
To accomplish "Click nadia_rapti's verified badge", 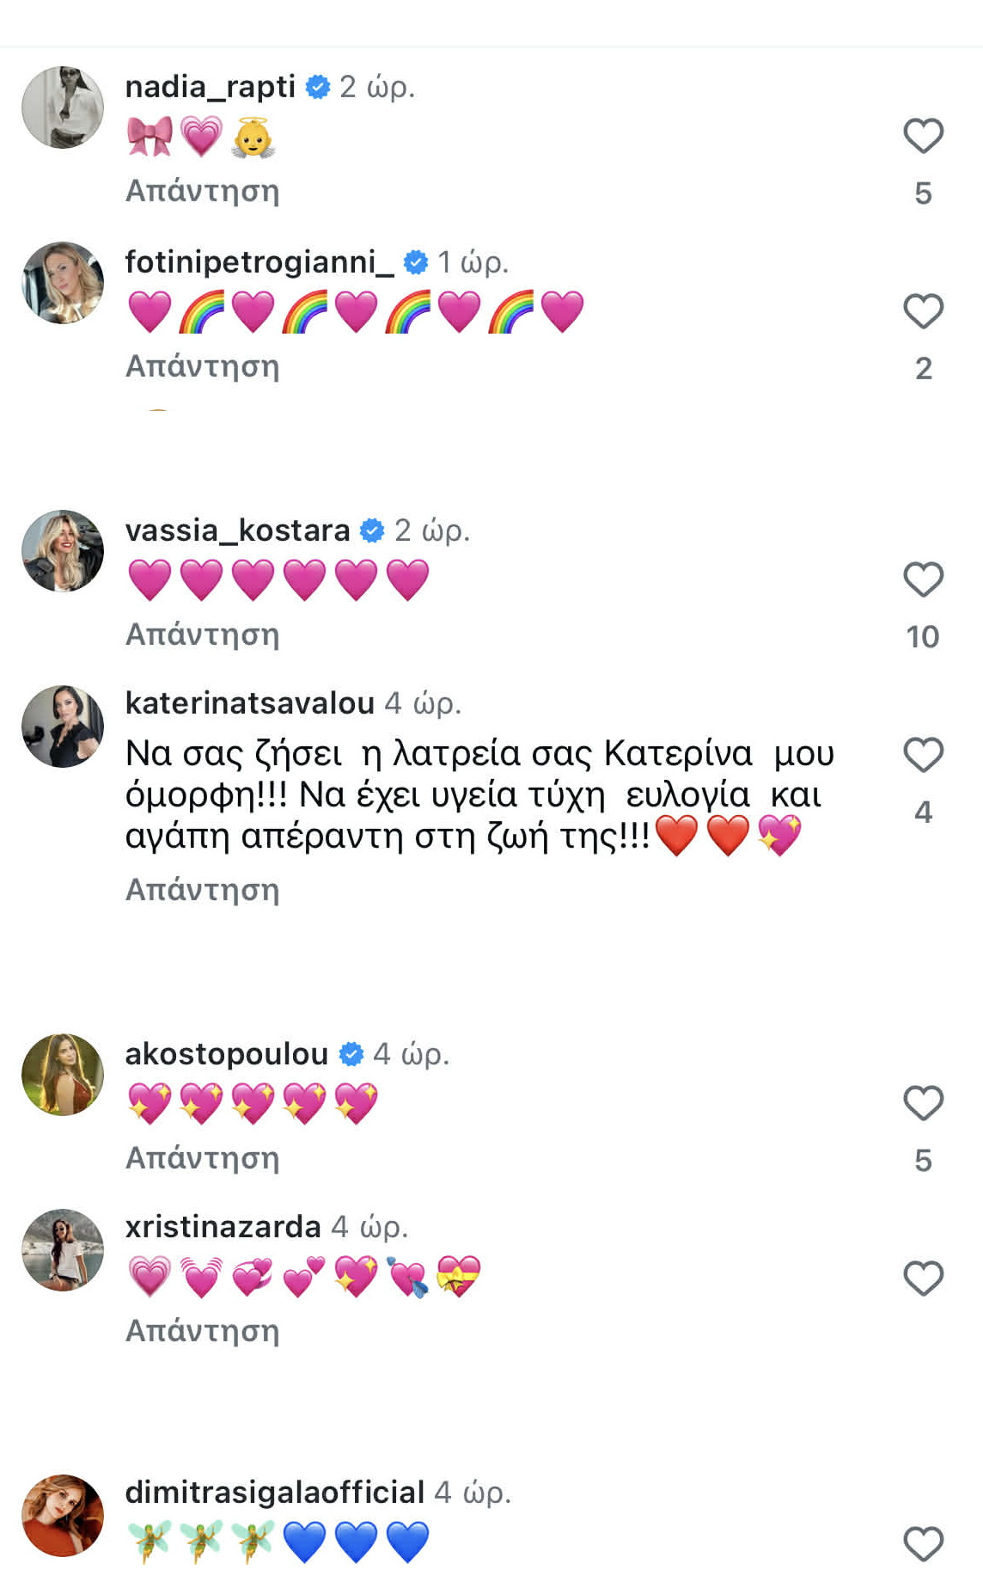I will click(x=318, y=87).
